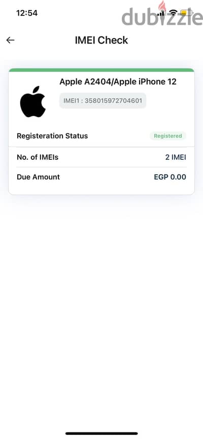This screenshot has width=203, height=439.
Task: Tap the green bar atop device card
Action: [101, 70]
